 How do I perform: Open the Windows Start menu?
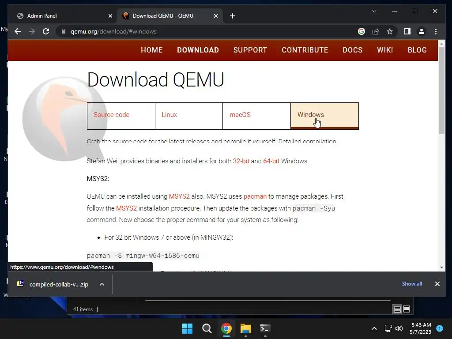point(187,328)
